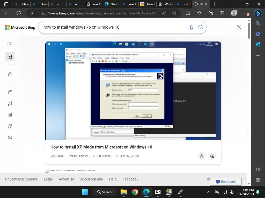The width and height of the screenshot is (265, 198).
Task: Open the Legal footer link
Action: click(48, 179)
